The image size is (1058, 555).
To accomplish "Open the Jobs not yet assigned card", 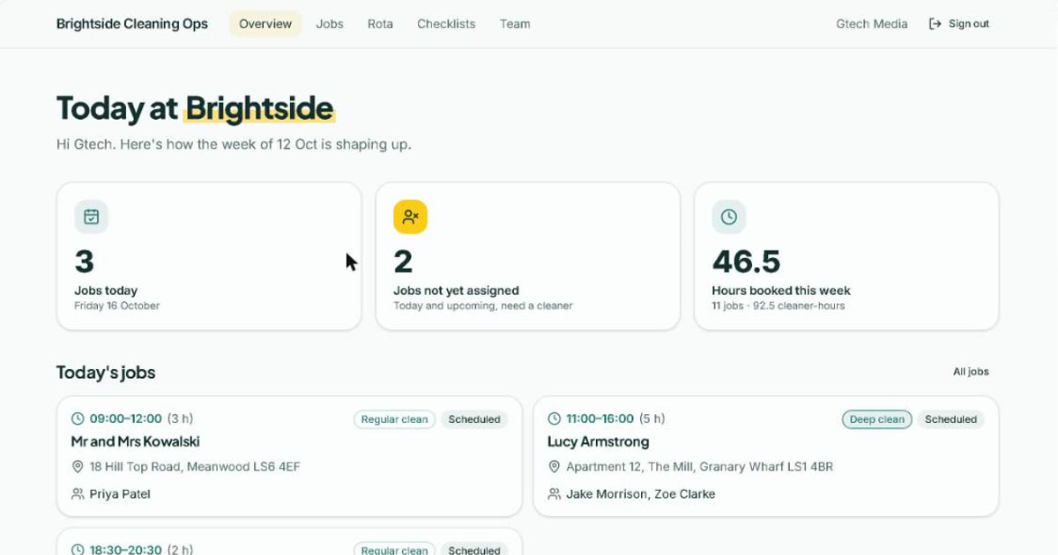I will tap(527, 256).
